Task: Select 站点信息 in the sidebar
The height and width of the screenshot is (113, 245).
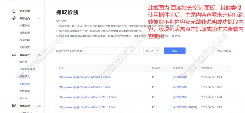Action: (25, 11)
